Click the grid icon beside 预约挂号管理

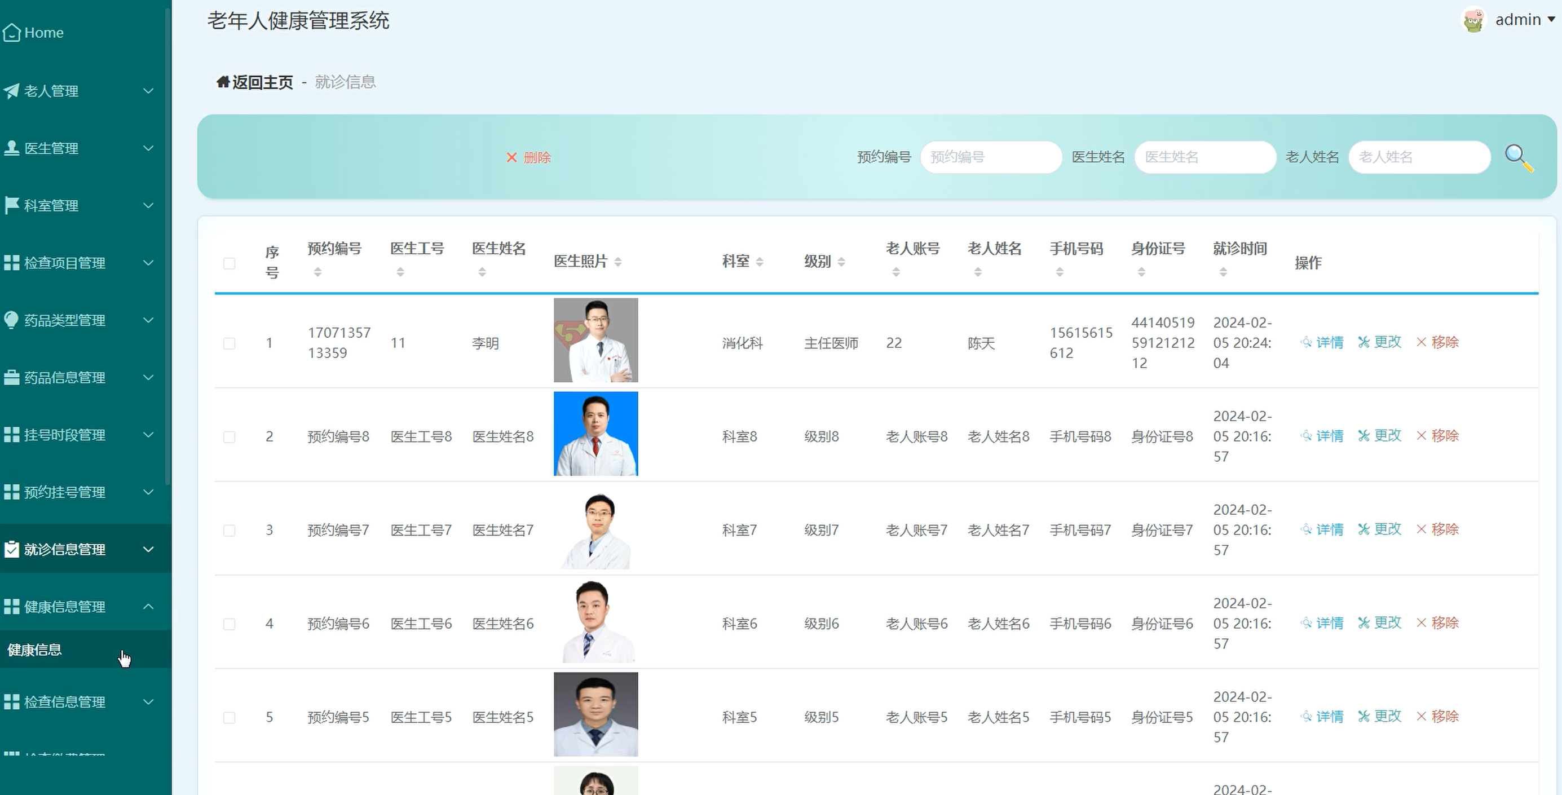point(11,492)
